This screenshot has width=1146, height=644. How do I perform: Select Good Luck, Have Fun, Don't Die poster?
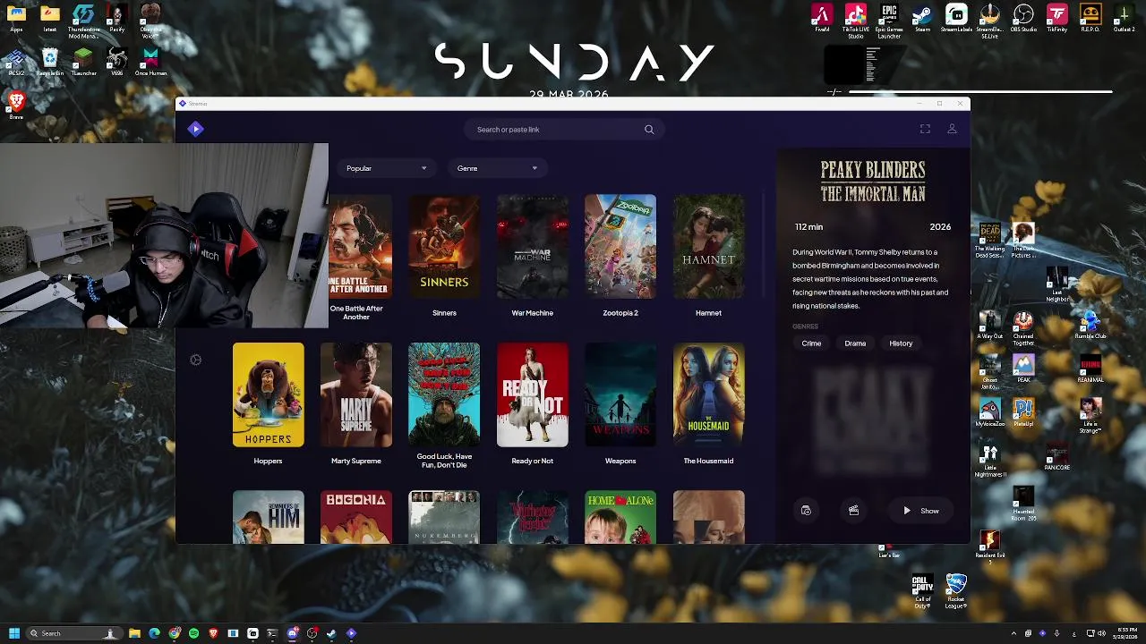444,394
